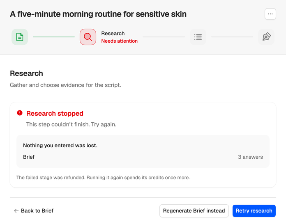Click the '3 answers' count
Viewport: 286px width, 224px height.
pos(250,157)
